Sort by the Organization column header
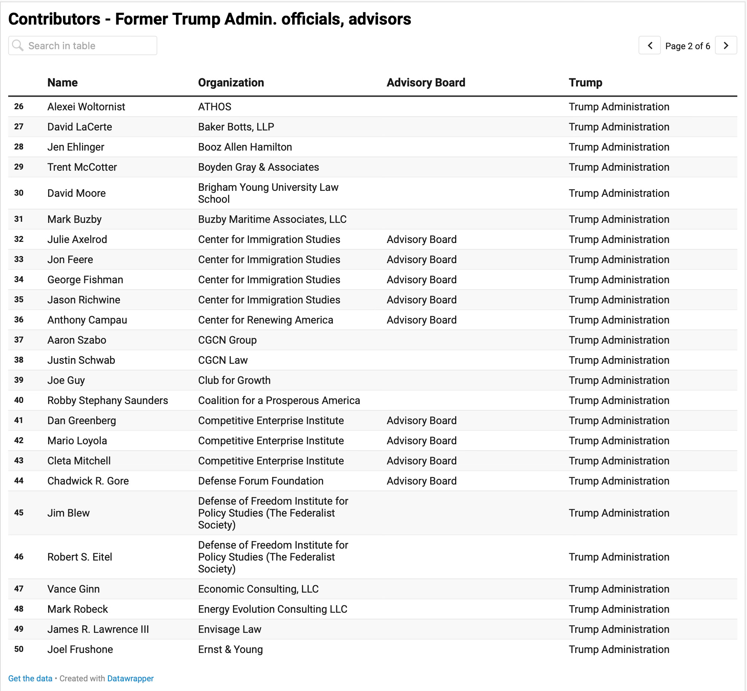This screenshot has height=691, width=747. click(231, 83)
